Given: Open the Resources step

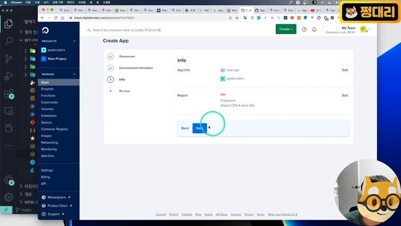Looking at the screenshot, I should pyautogui.click(x=127, y=56).
